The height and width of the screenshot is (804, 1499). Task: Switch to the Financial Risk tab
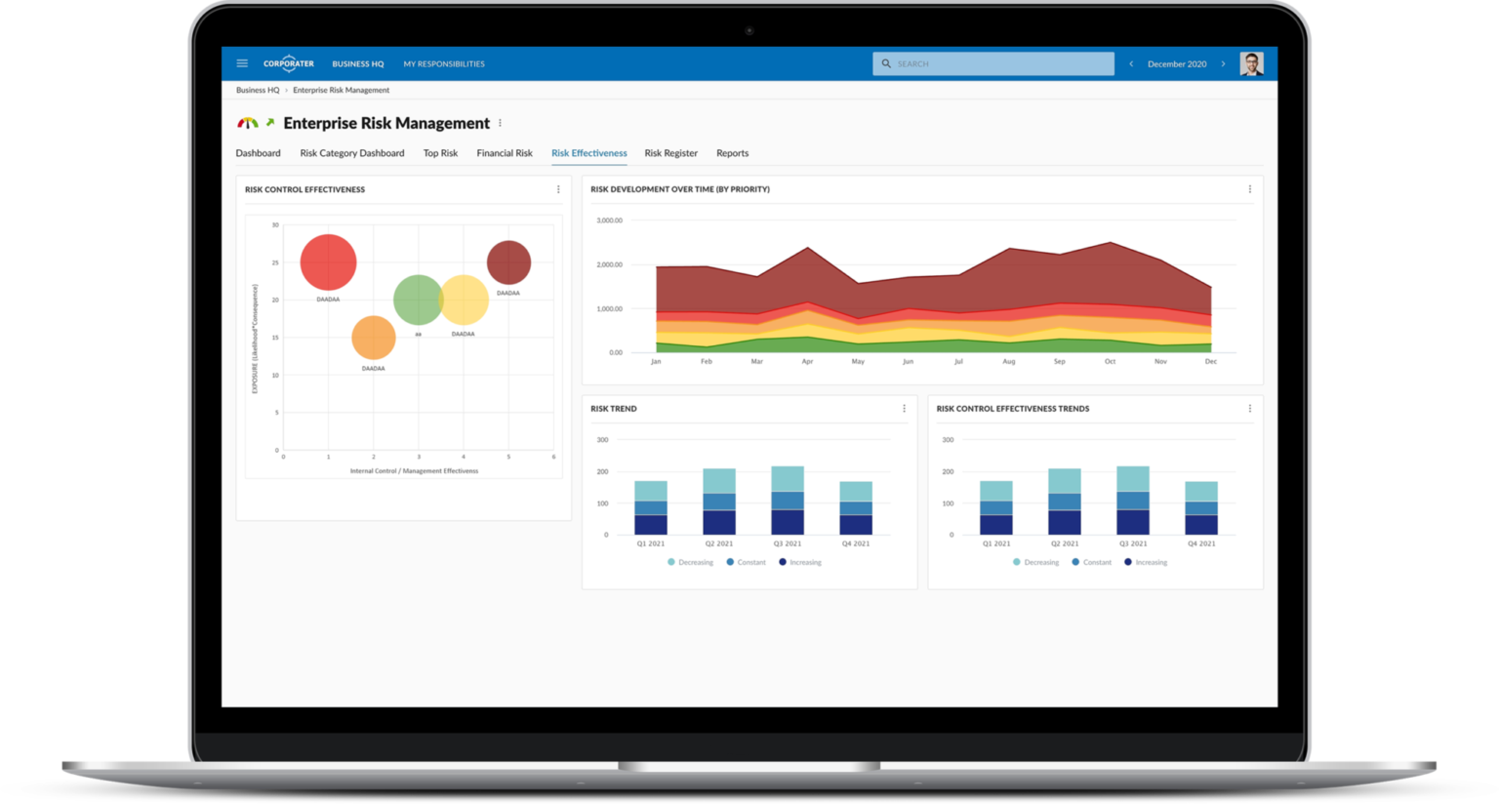click(x=505, y=153)
